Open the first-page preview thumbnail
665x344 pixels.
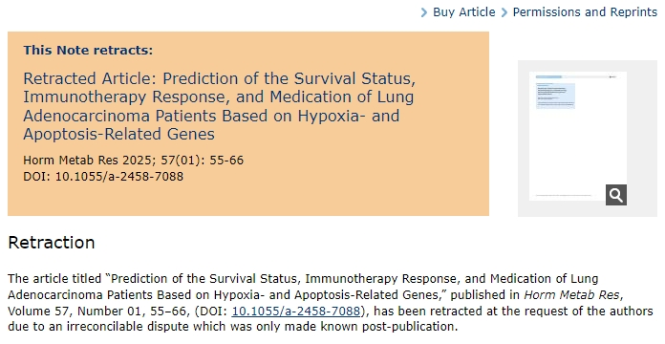click(578, 136)
